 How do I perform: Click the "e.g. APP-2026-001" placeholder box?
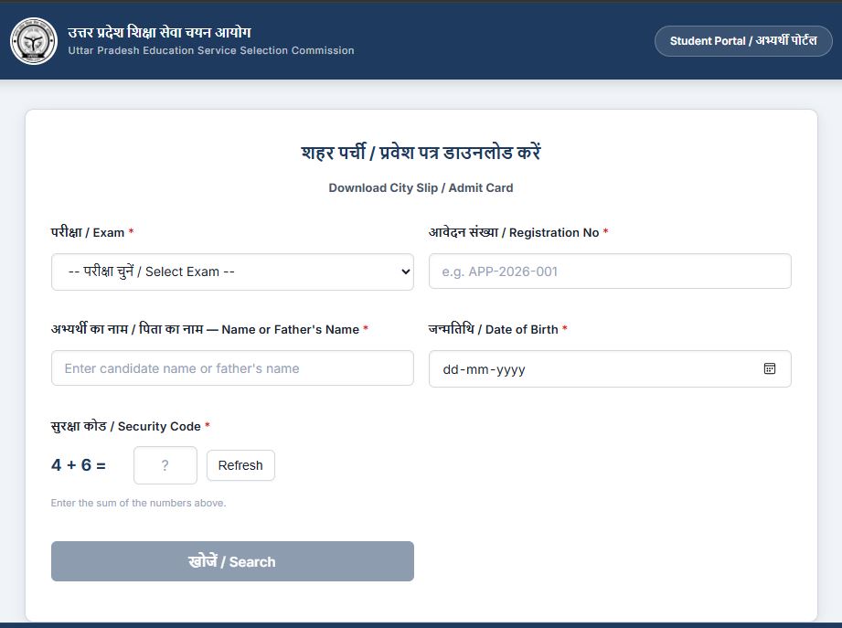[x=610, y=271]
